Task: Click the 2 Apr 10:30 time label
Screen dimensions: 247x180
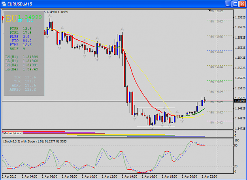Action: pos(90,176)
